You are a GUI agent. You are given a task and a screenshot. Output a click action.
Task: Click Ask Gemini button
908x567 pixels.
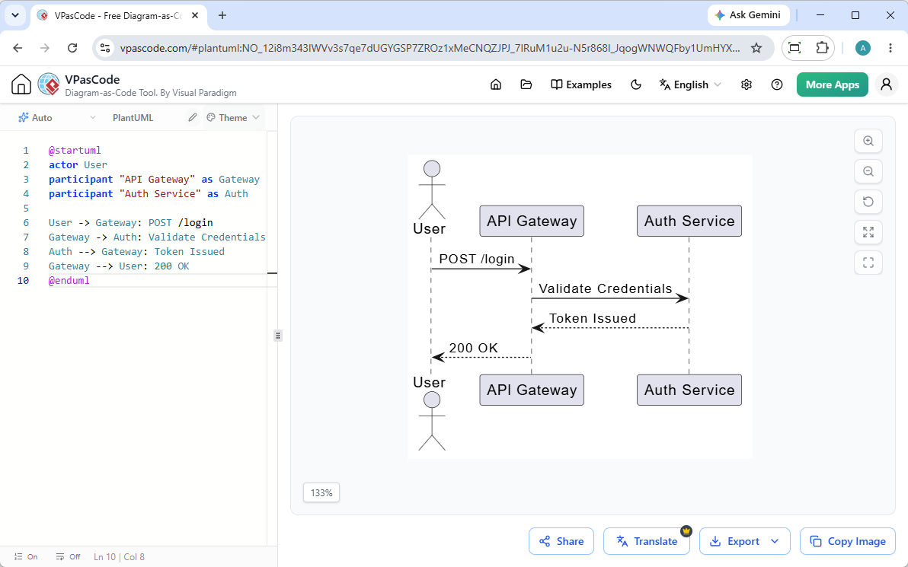click(x=748, y=15)
